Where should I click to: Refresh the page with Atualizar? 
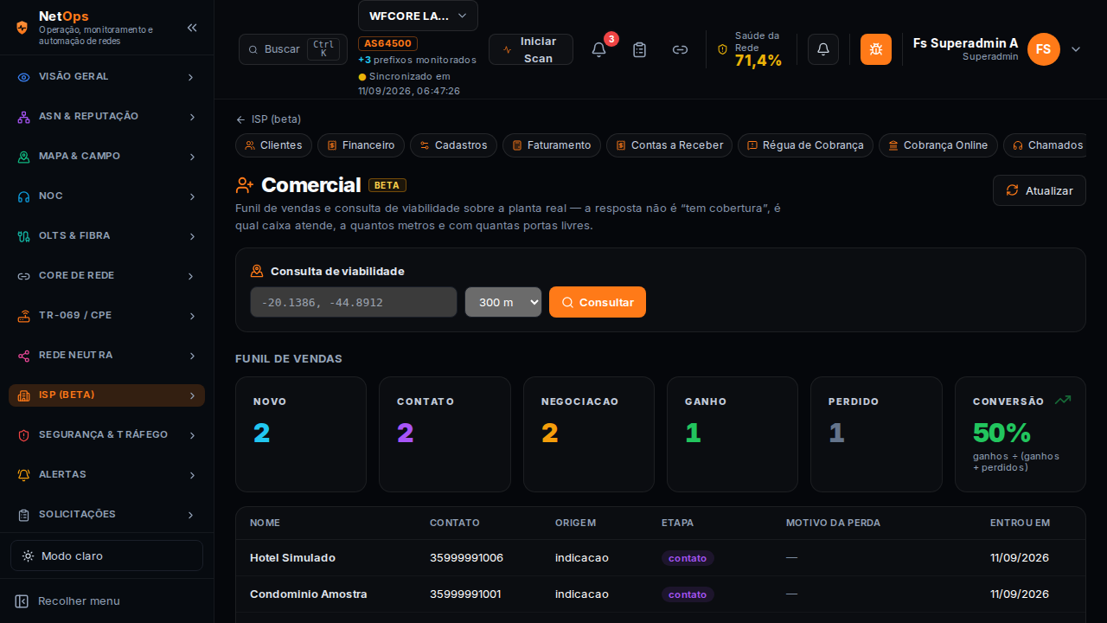tap(1040, 190)
